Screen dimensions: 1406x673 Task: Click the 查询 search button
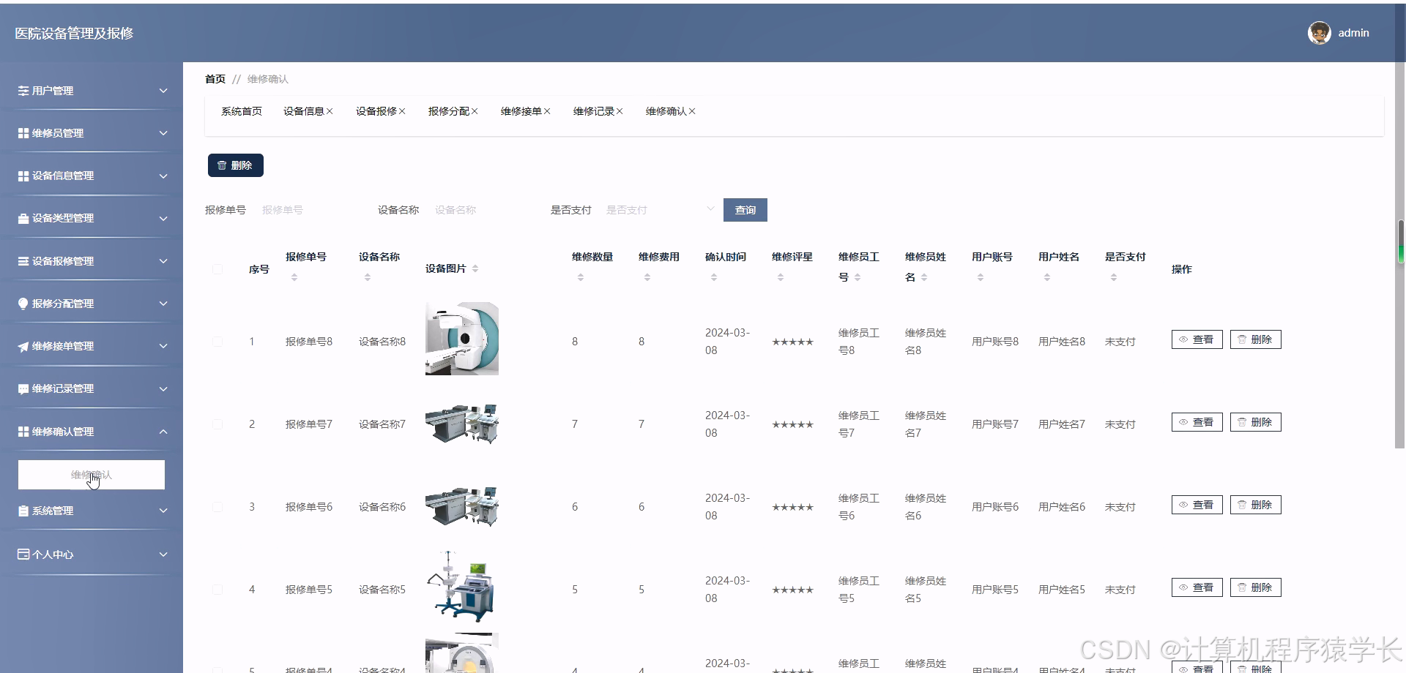click(x=745, y=210)
